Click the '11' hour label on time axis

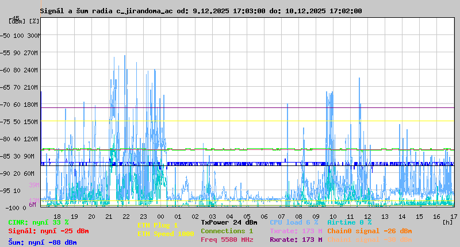click(350, 217)
